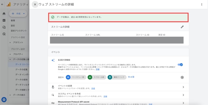
Task: Click the green check data collection icon
Action: [53, 17]
